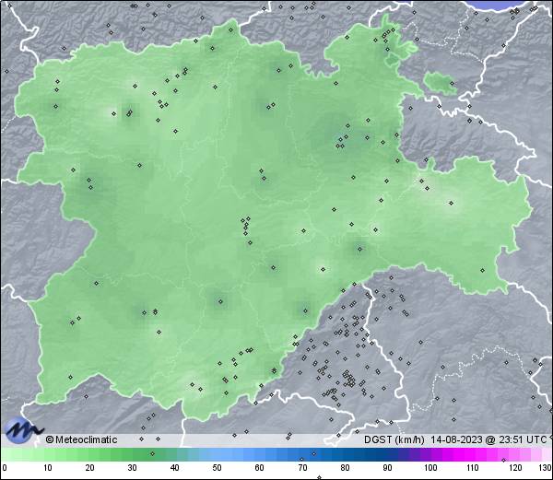Click scale label 90
The height and width of the screenshot is (480, 553).
pyautogui.click(x=387, y=468)
